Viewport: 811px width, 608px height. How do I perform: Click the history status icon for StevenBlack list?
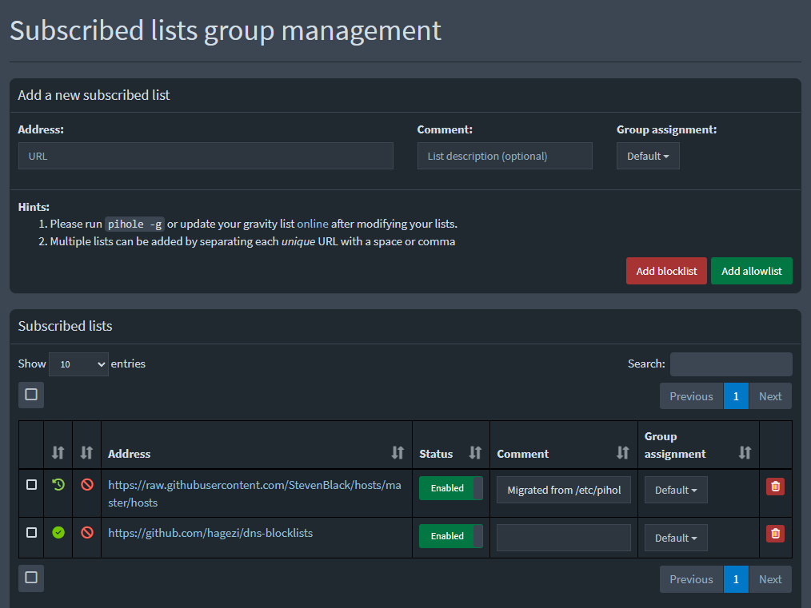coord(58,484)
